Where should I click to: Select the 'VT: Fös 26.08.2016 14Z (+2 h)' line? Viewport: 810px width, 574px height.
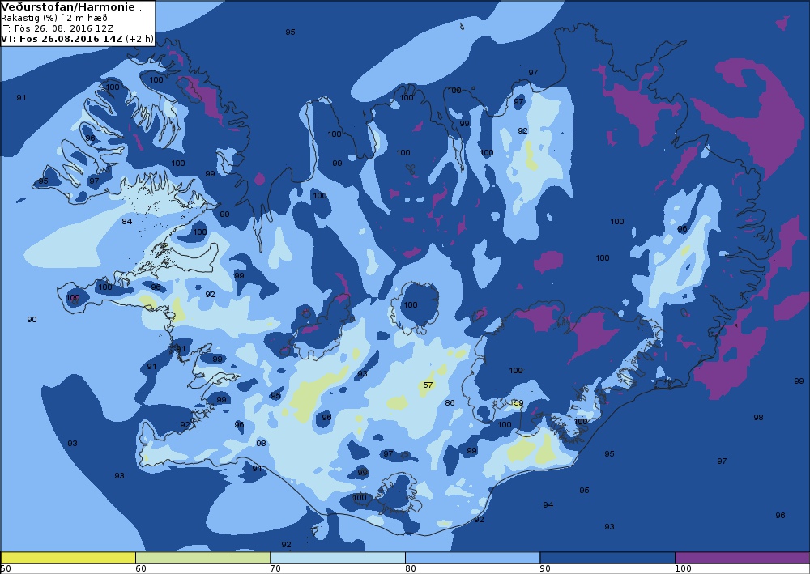tap(77, 38)
